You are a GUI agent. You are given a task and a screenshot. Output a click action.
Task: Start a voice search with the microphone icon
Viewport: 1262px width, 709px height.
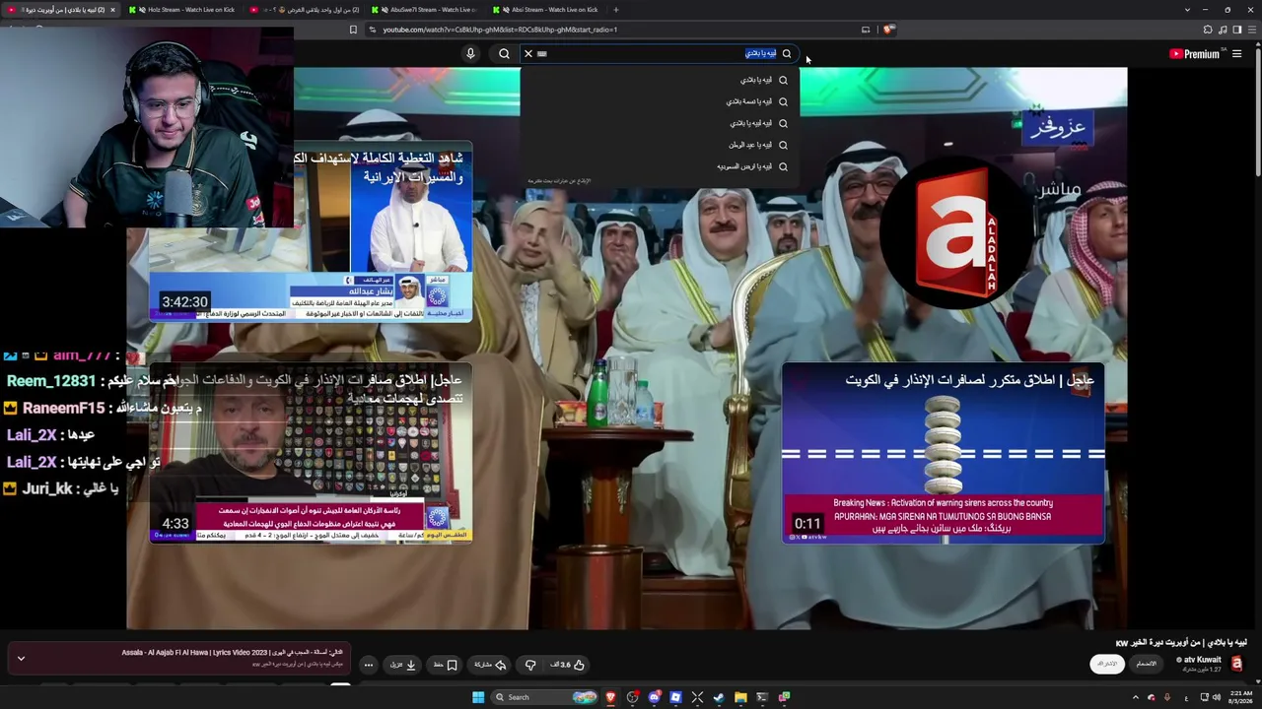point(470,53)
